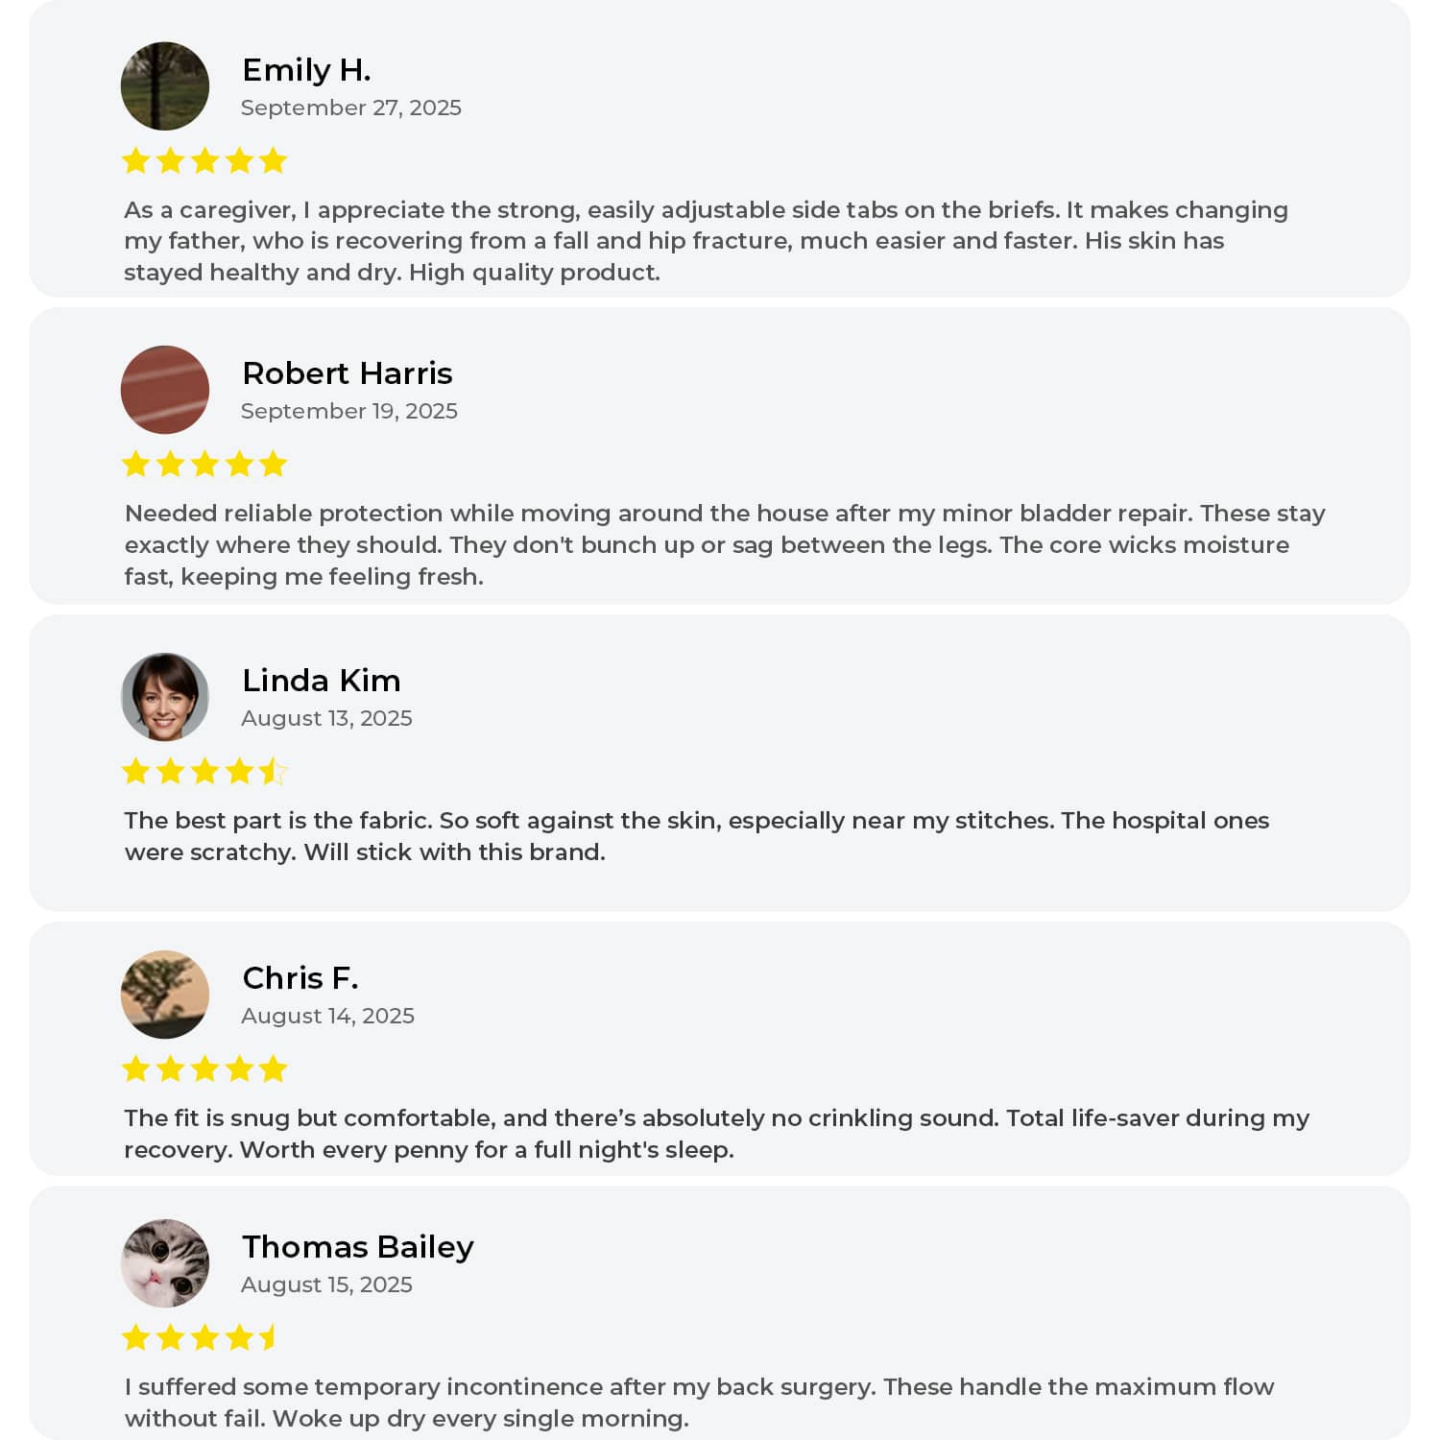Select the reviewer name Robert Harris
Viewport: 1440px width, 1440px height.
pyautogui.click(x=347, y=373)
